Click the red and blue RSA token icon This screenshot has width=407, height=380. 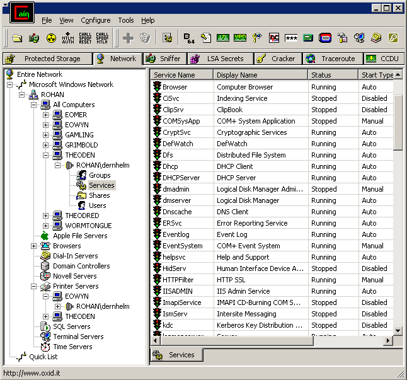pyautogui.click(x=325, y=38)
